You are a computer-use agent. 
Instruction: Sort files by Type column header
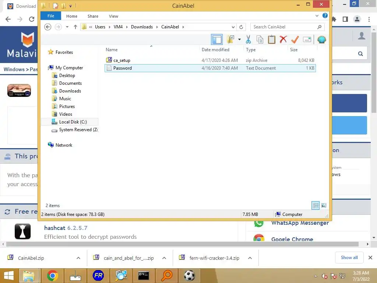click(250, 50)
